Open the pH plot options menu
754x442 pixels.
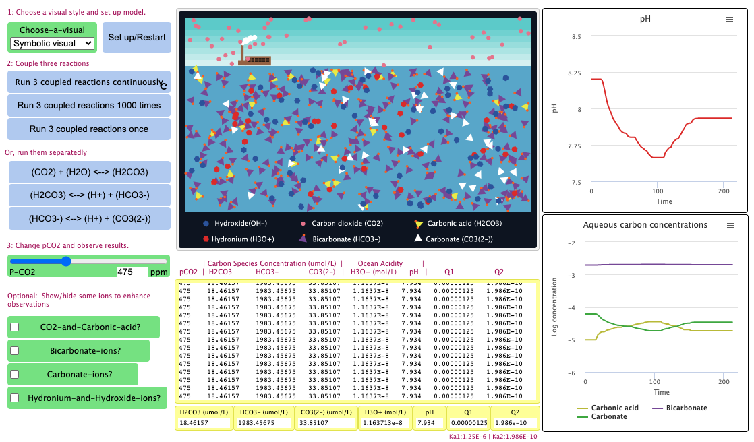[x=729, y=20]
